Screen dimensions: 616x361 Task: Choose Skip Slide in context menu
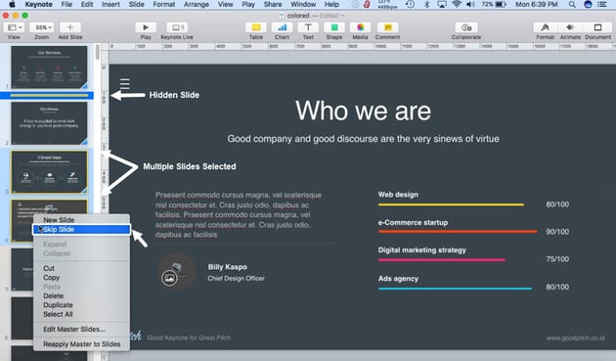pos(81,229)
